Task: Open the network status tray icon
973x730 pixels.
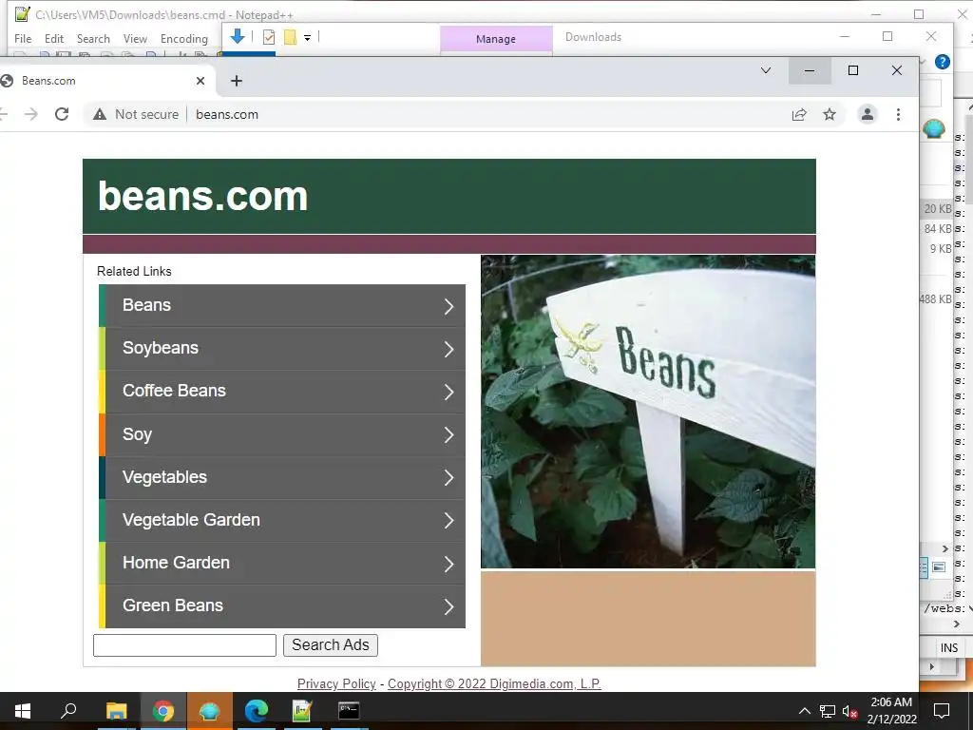Action: tap(828, 711)
